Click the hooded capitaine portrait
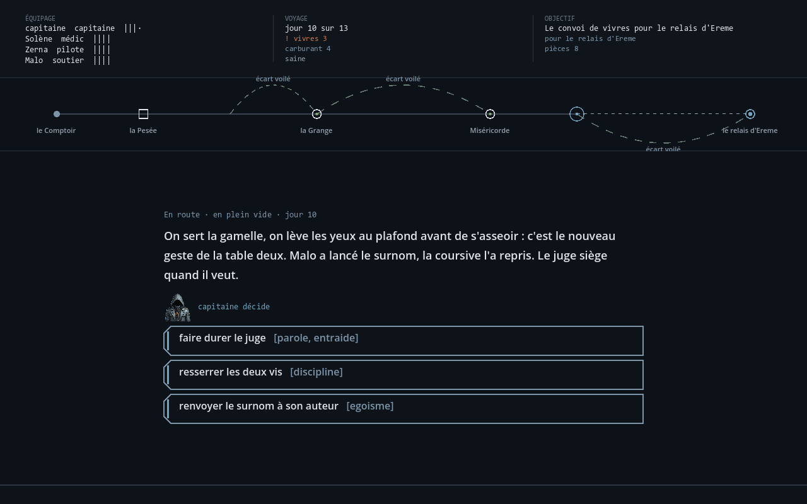Viewport: 807px width, 504px height. point(178,307)
